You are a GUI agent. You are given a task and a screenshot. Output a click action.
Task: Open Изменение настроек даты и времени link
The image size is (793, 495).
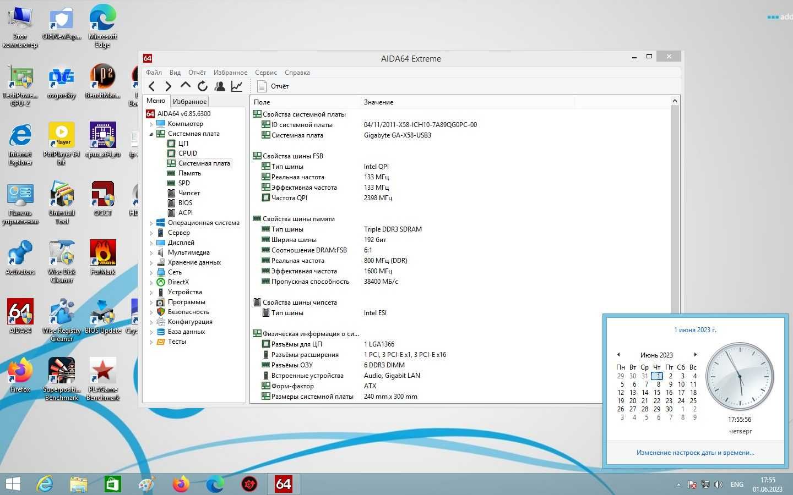pos(696,453)
